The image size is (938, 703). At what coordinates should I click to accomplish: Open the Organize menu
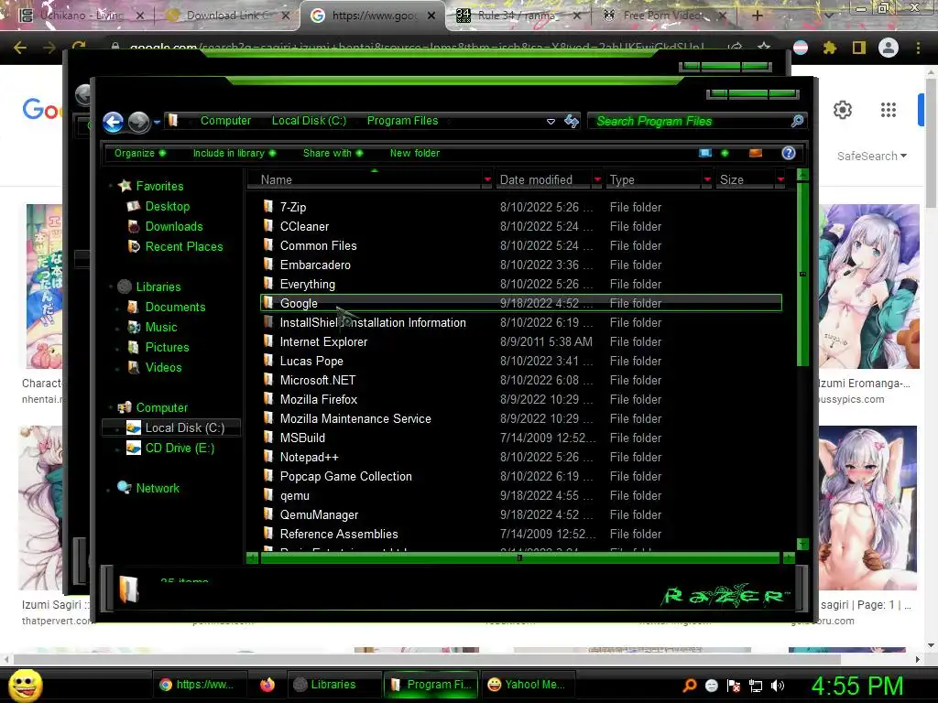(x=140, y=153)
